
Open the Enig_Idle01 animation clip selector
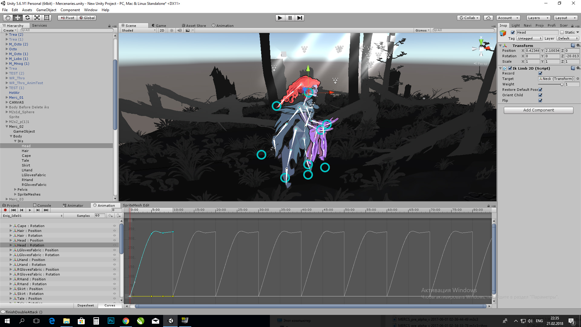(x=32, y=216)
